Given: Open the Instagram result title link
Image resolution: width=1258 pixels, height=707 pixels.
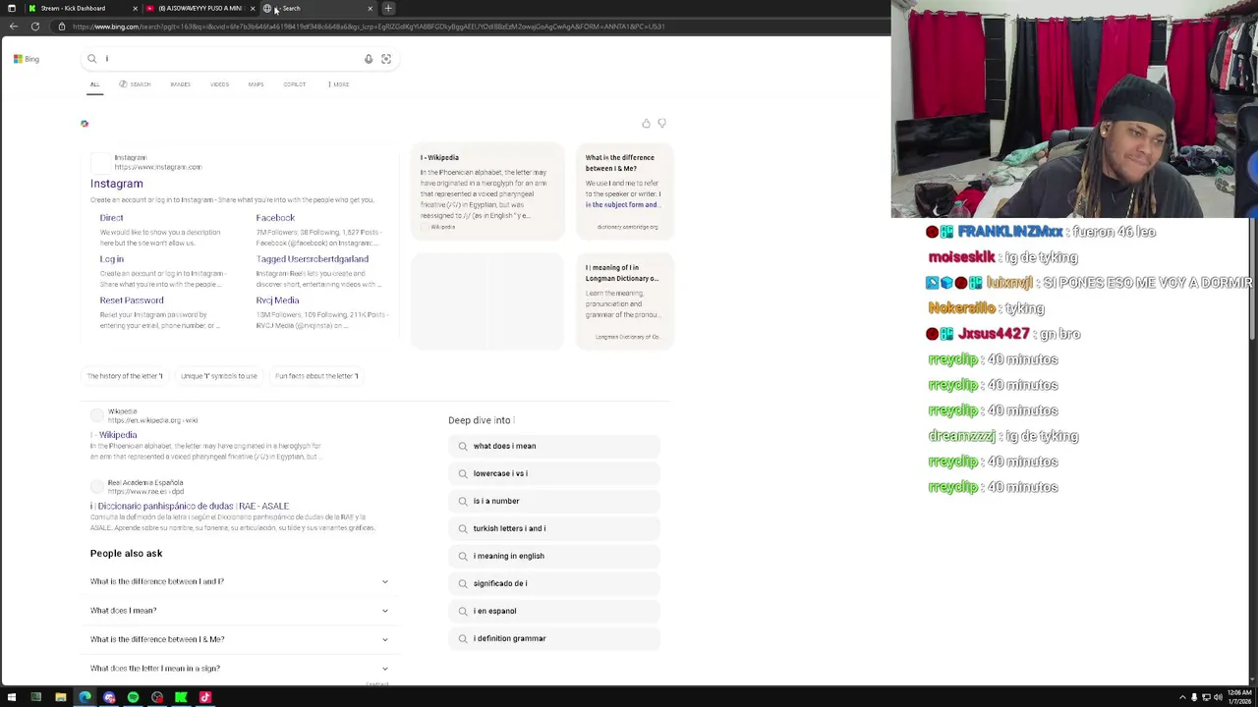Looking at the screenshot, I should pos(116,184).
